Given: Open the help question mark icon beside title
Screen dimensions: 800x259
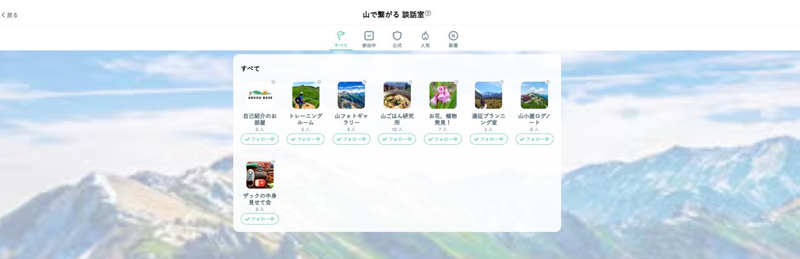Looking at the screenshot, I should (x=428, y=14).
